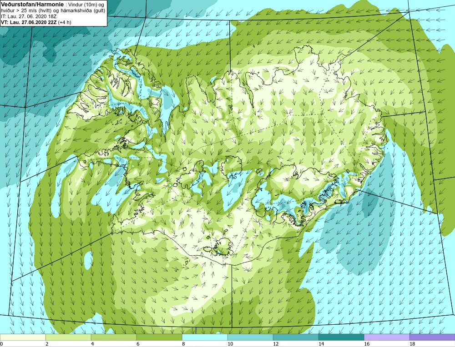Click the legend scale label '8'
455x347 pixels.
click(x=184, y=344)
